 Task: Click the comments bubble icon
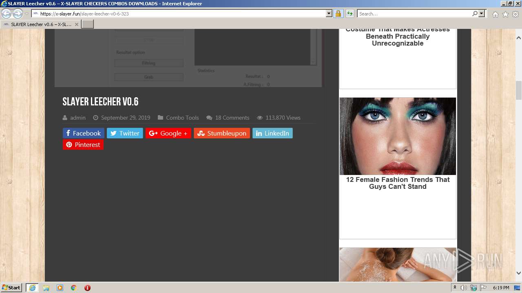pyautogui.click(x=209, y=118)
